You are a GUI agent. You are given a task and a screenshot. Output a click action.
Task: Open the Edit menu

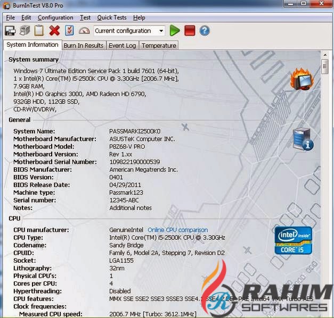26,18
